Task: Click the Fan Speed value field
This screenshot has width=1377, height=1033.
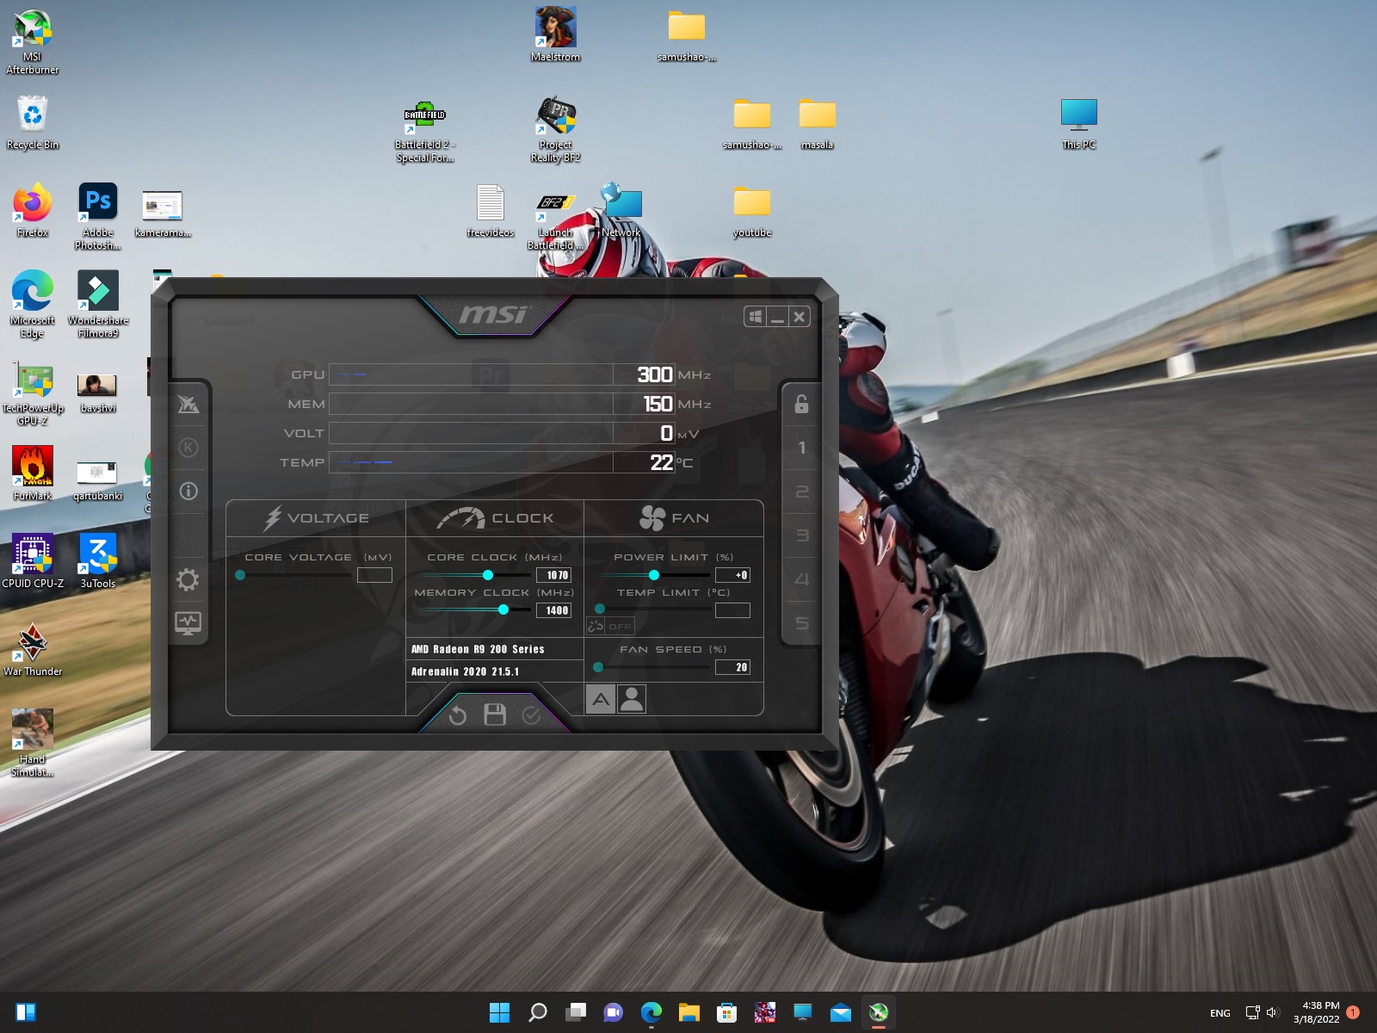Action: pyautogui.click(x=732, y=667)
